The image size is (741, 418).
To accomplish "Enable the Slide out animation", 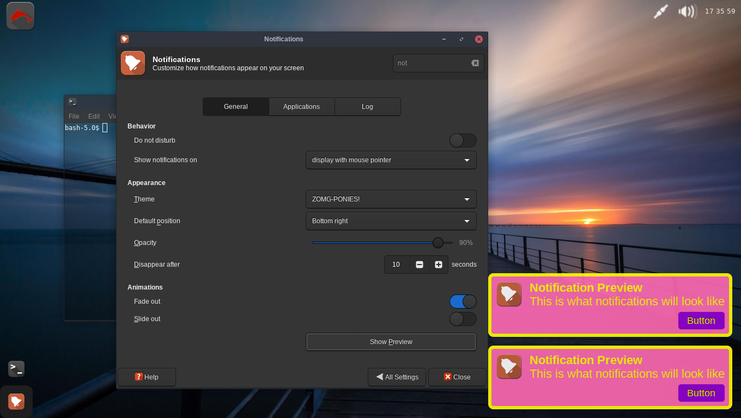I will (463, 319).
